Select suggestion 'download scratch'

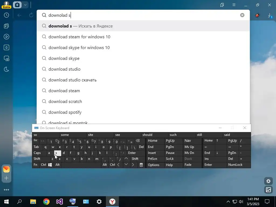tap(143, 101)
